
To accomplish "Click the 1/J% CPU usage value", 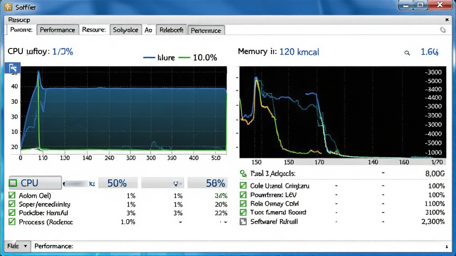I will pyautogui.click(x=63, y=52).
